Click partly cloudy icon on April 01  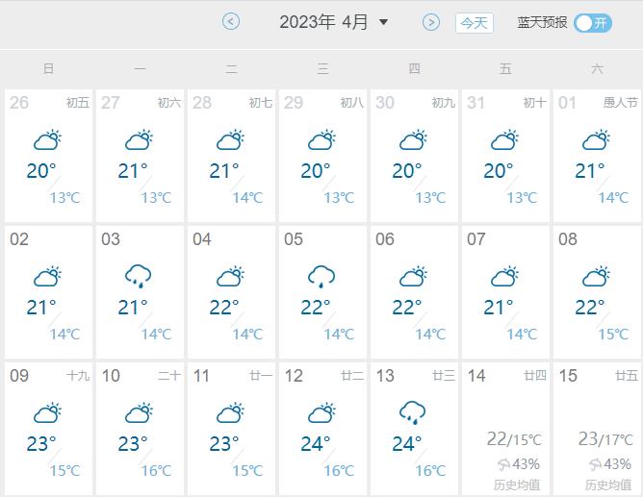[596, 140]
